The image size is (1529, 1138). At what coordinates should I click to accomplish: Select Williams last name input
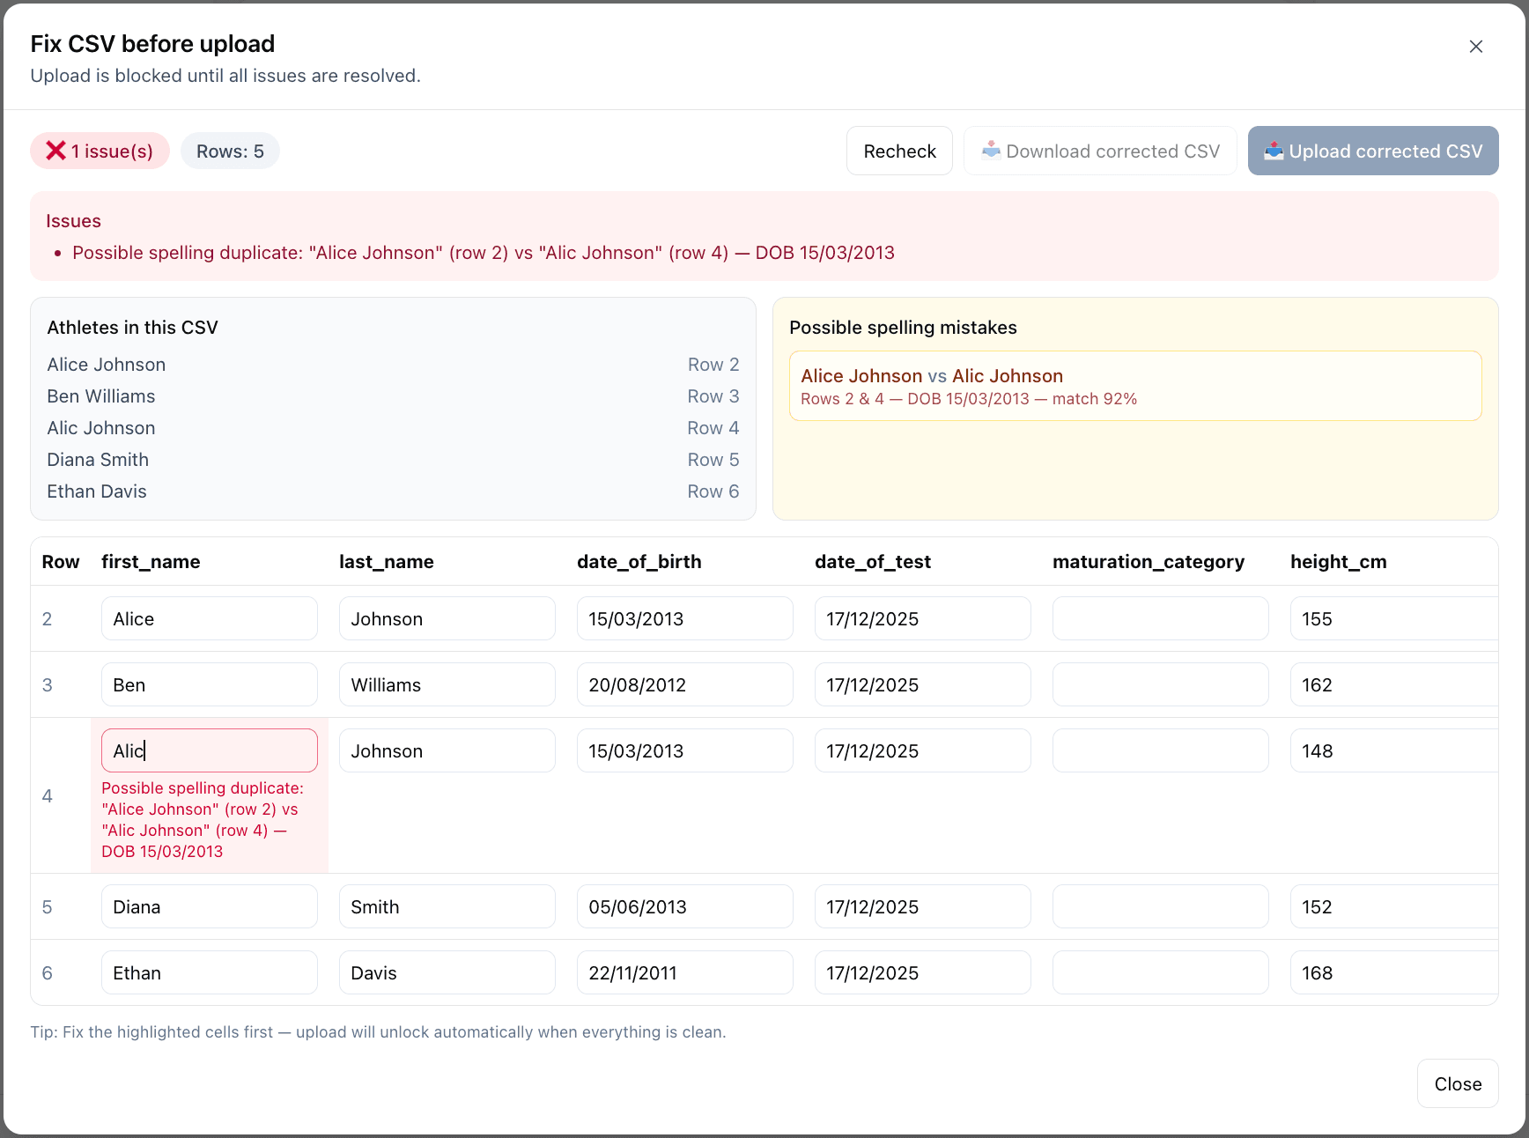pos(447,684)
